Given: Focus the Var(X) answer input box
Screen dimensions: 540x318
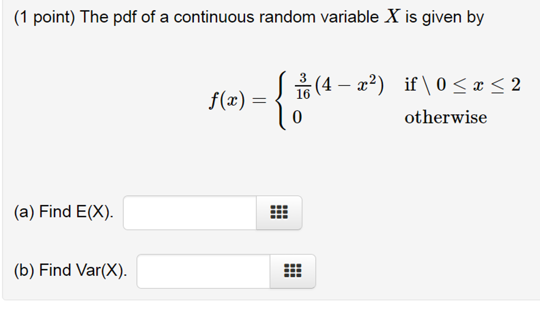Looking at the screenshot, I should 203,271.
